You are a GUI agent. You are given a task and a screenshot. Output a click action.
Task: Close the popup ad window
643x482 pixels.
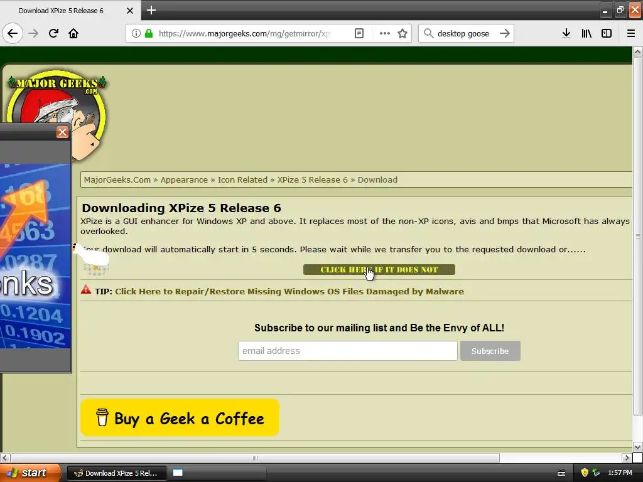pos(62,132)
